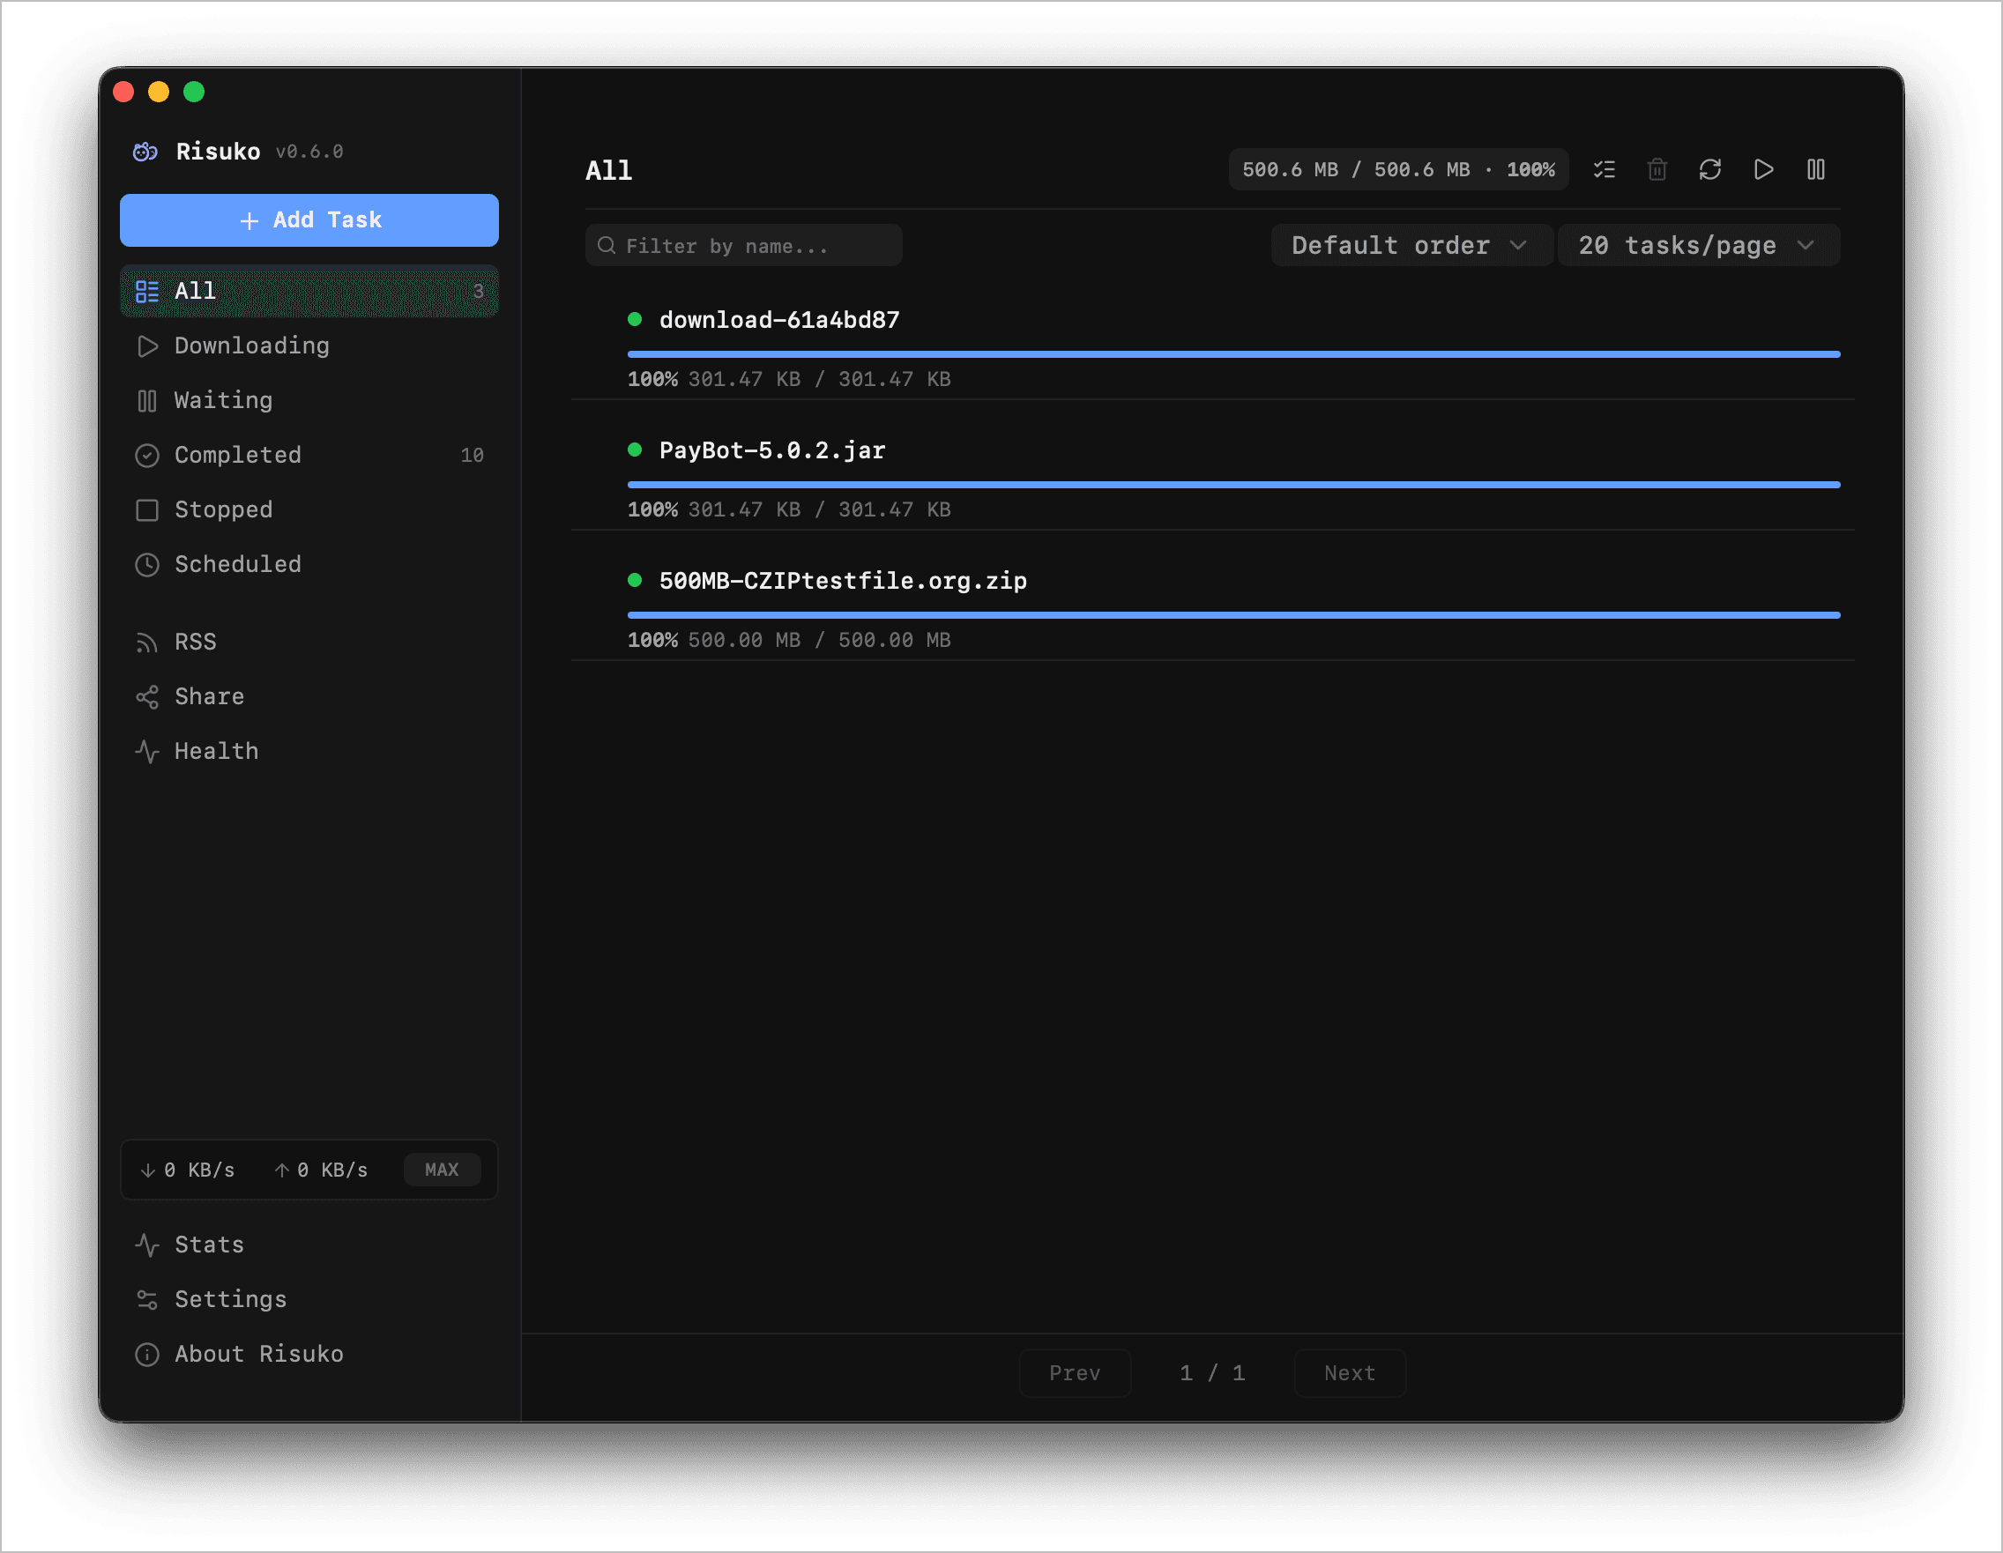2003x1553 pixels.
Task: Click the yellow window minimize button
Action: click(159, 92)
